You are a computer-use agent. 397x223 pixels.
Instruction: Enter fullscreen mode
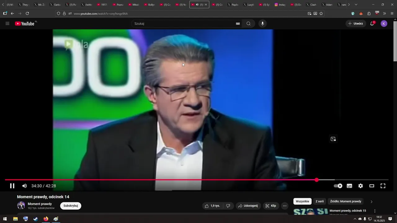pos(383,186)
